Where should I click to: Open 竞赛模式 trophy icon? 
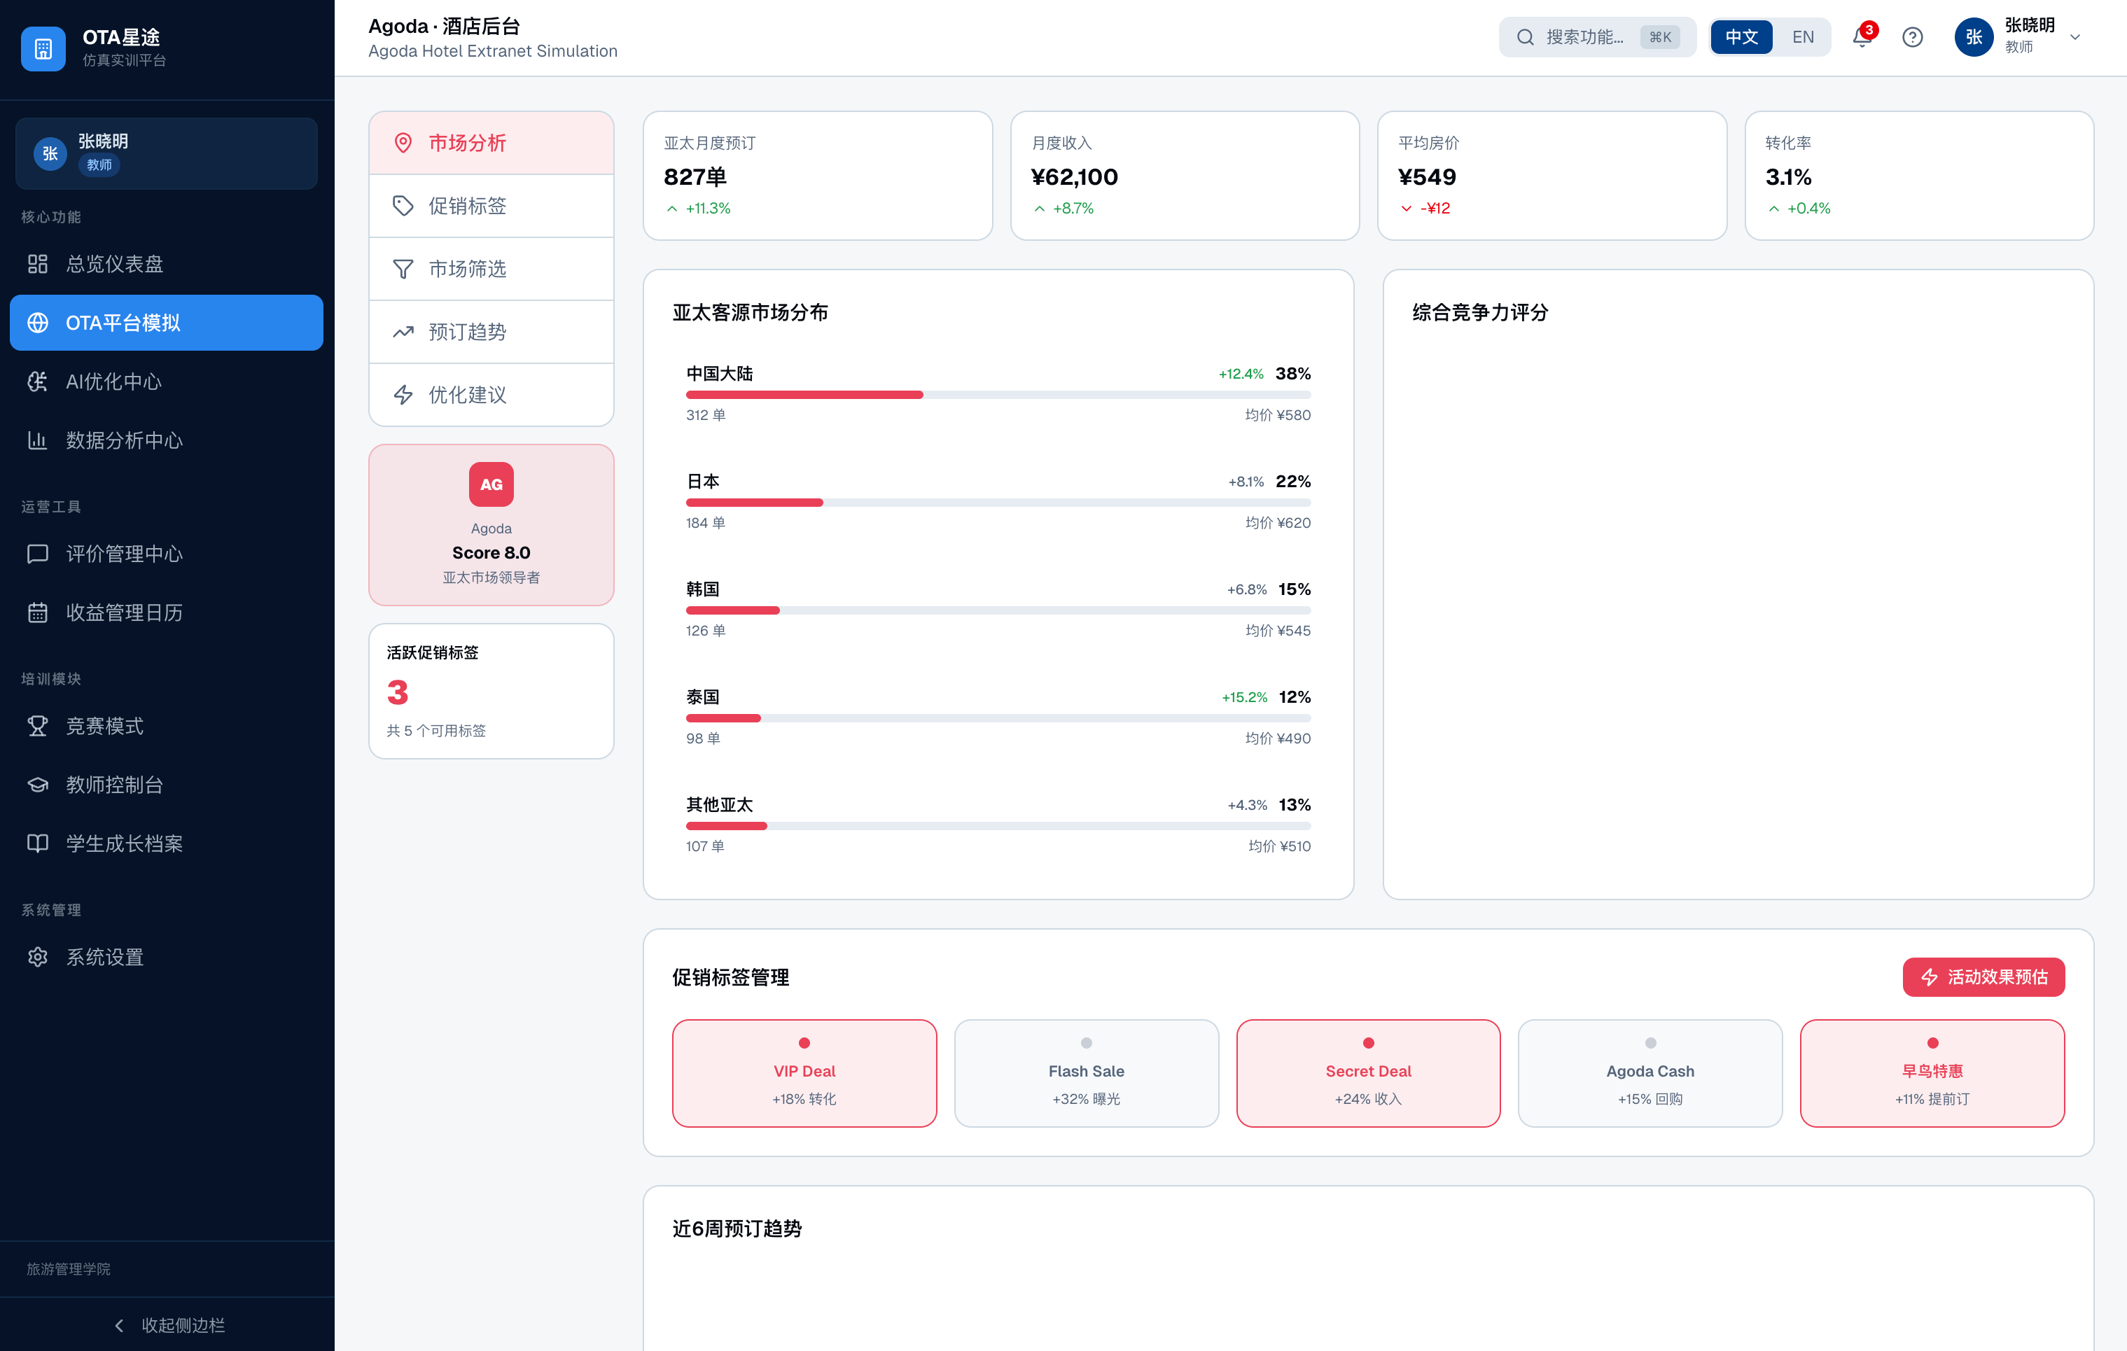pos(37,726)
